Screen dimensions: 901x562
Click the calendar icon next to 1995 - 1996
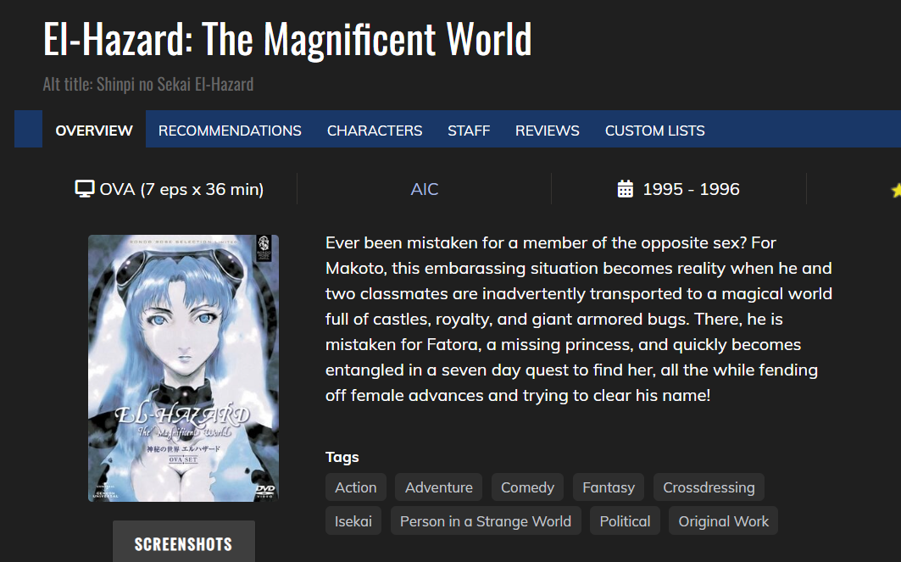(x=626, y=188)
